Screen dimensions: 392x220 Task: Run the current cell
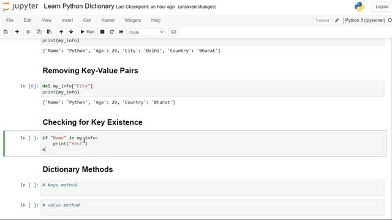tap(88, 32)
